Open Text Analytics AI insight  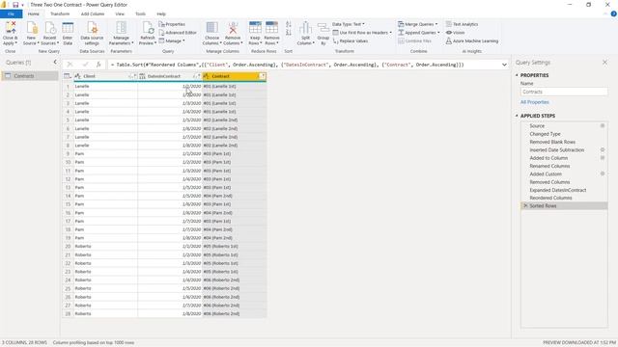[x=462, y=24]
